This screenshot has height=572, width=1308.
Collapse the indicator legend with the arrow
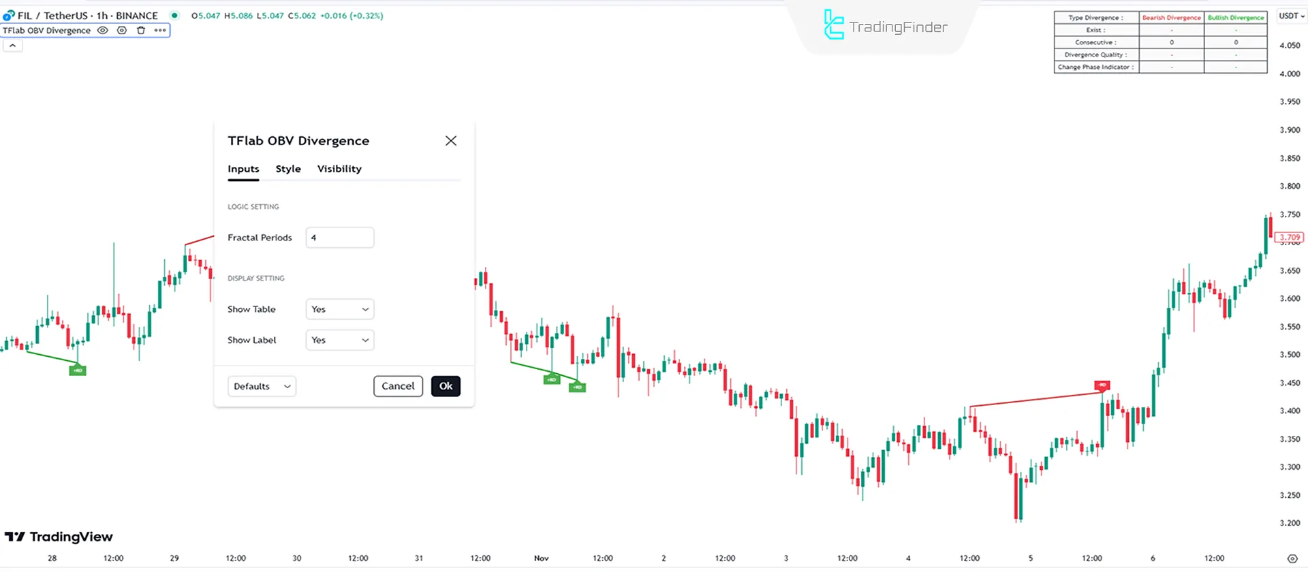coord(12,45)
